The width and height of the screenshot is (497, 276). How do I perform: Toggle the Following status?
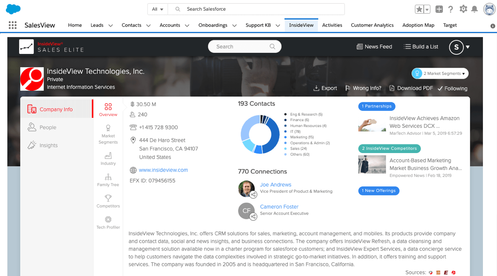(452, 88)
